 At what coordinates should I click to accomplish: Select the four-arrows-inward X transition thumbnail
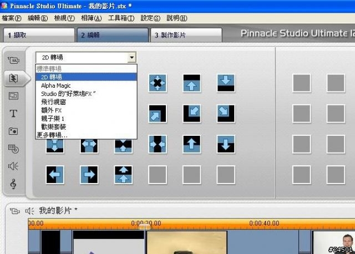(158, 83)
